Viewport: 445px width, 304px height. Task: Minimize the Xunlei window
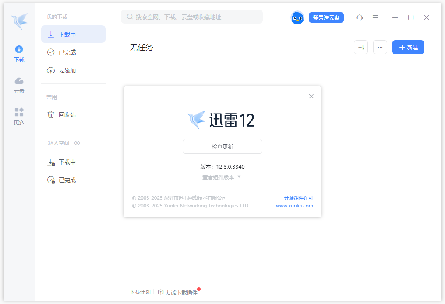tap(395, 17)
